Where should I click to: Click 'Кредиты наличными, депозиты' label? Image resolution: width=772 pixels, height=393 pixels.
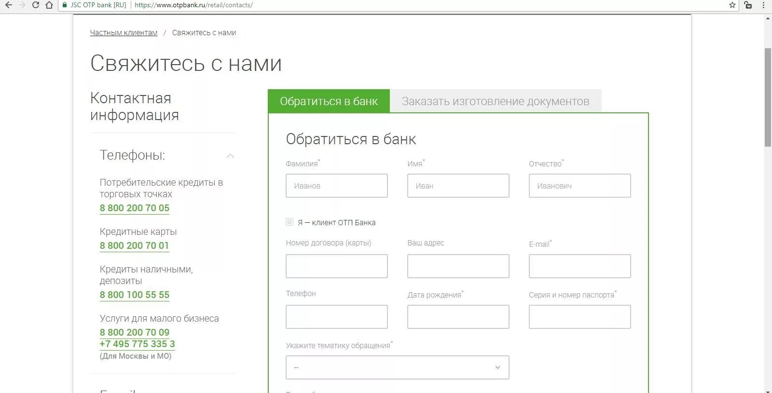(146, 275)
